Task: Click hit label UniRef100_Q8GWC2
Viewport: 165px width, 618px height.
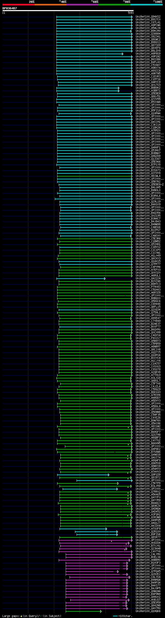Action: (148, 40)
